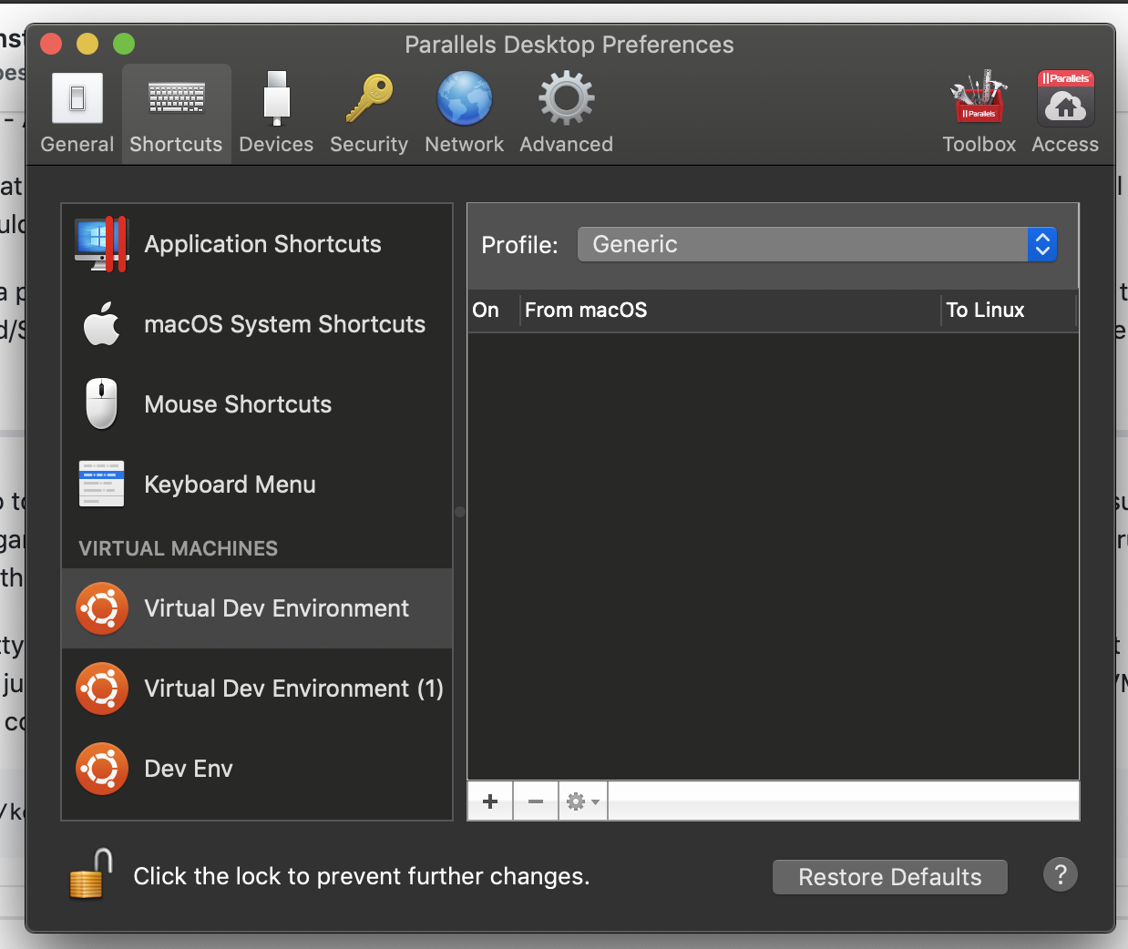1128x949 pixels.
Task: Select the Virtual Dev Environment (1) row
Action: pos(257,689)
